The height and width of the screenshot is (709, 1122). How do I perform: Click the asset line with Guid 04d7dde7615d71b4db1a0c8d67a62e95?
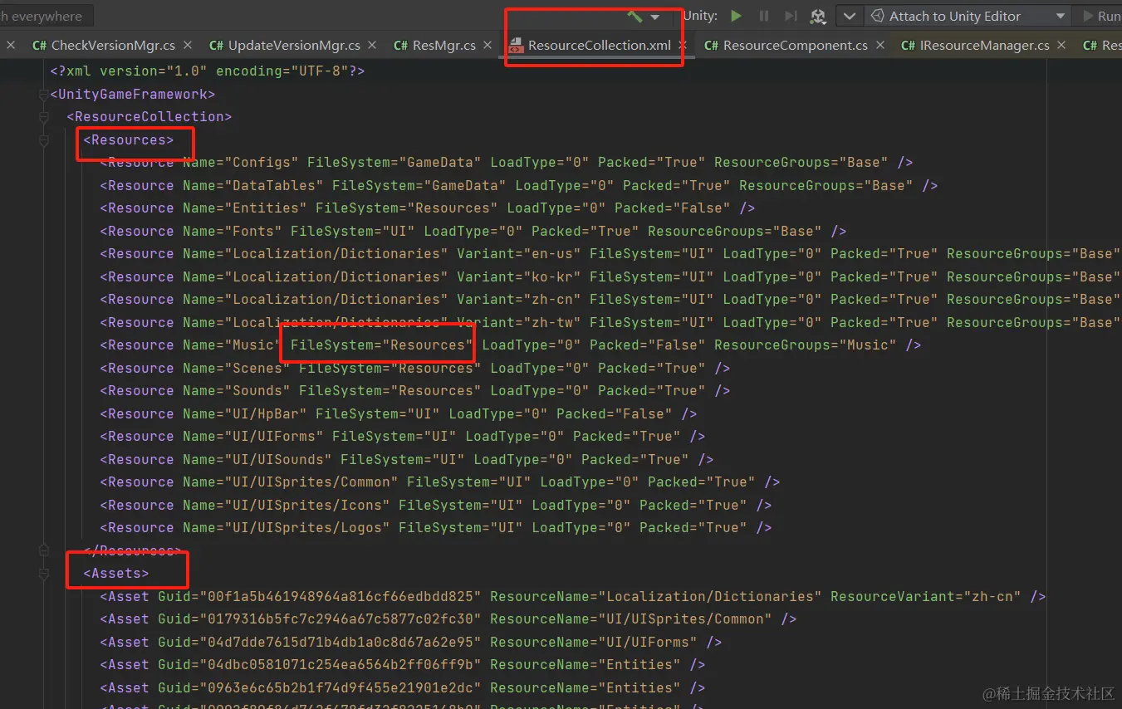point(411,643)
